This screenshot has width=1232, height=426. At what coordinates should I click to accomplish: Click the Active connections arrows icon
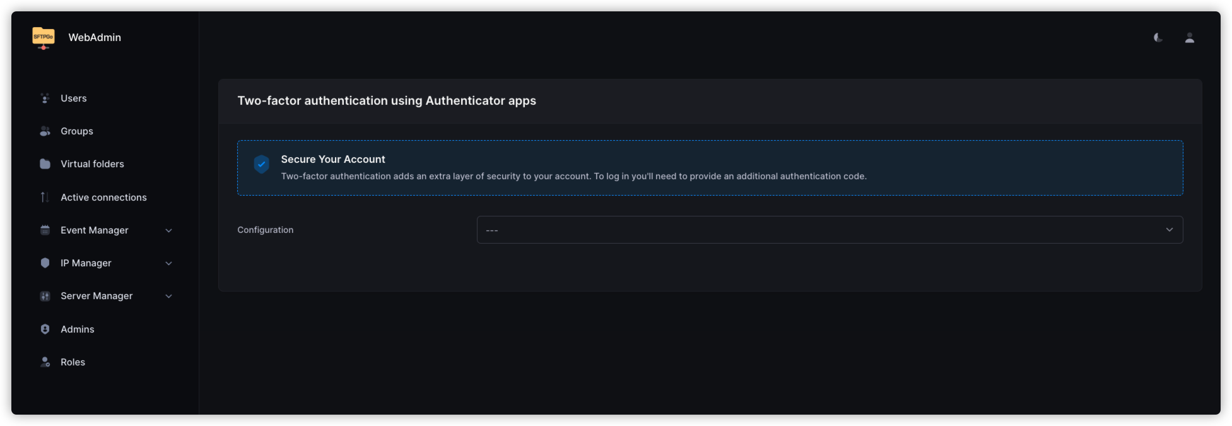click(x=45, y=198)
